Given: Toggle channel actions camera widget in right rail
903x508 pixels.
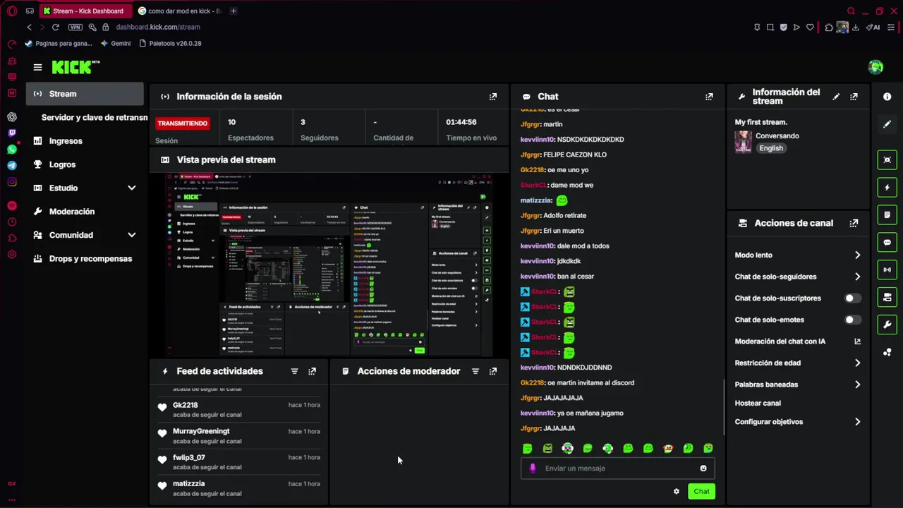Looking at the screenshot, I should coord(887,297).
